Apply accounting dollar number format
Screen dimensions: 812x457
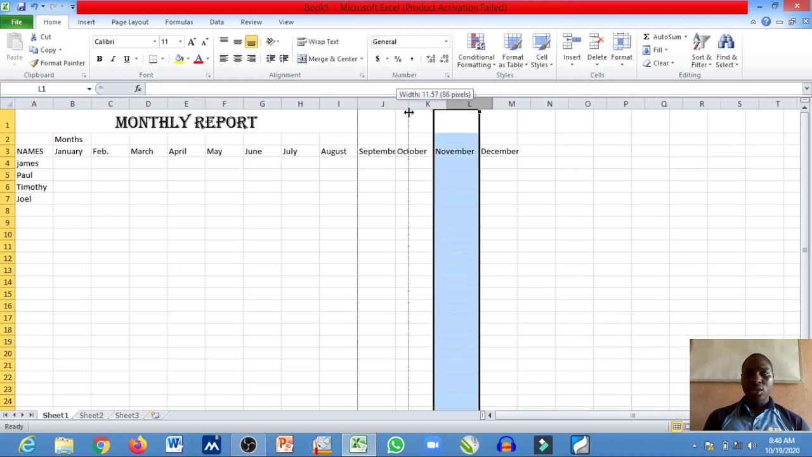[377, 59]
